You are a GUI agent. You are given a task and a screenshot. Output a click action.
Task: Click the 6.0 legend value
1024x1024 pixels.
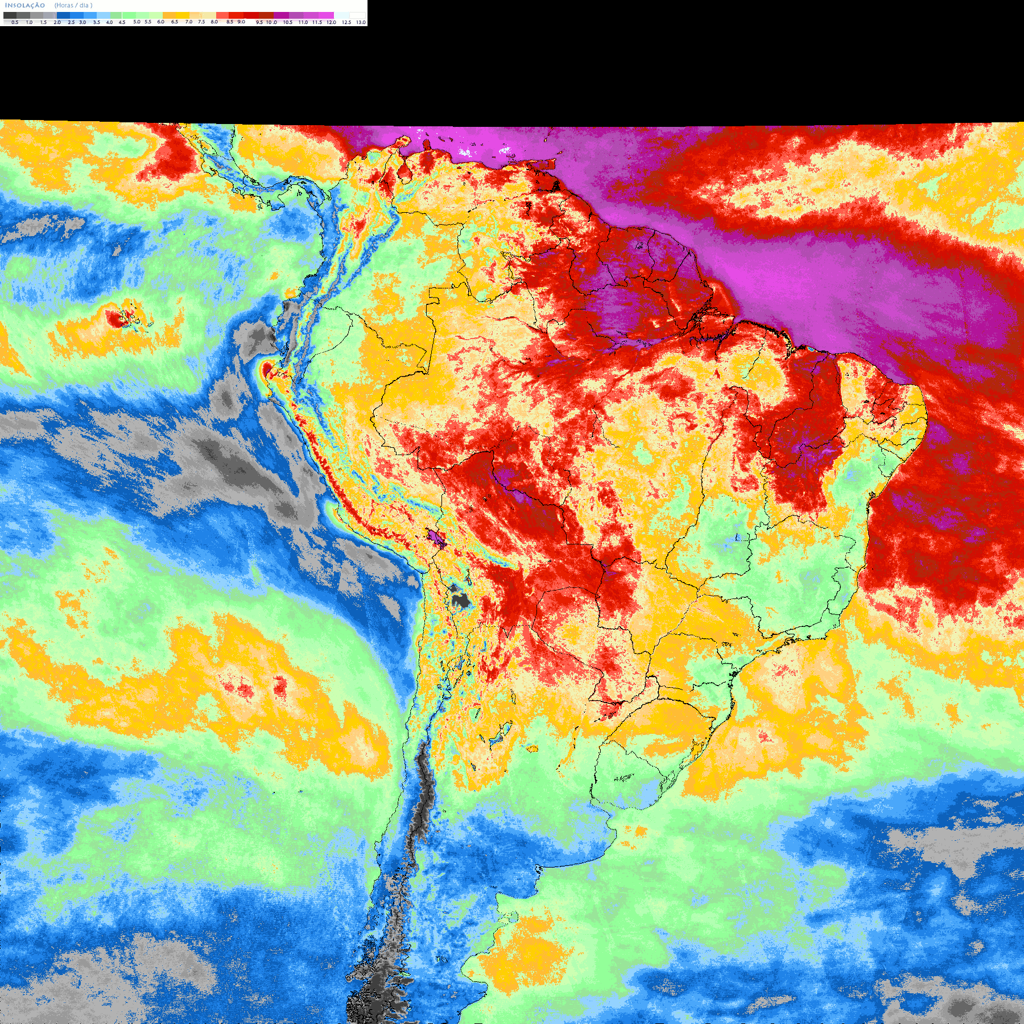160,22
